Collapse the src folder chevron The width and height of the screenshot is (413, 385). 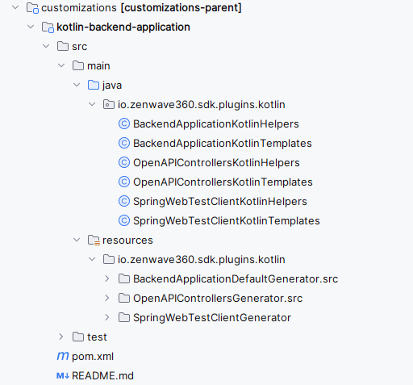coord(46,46)
